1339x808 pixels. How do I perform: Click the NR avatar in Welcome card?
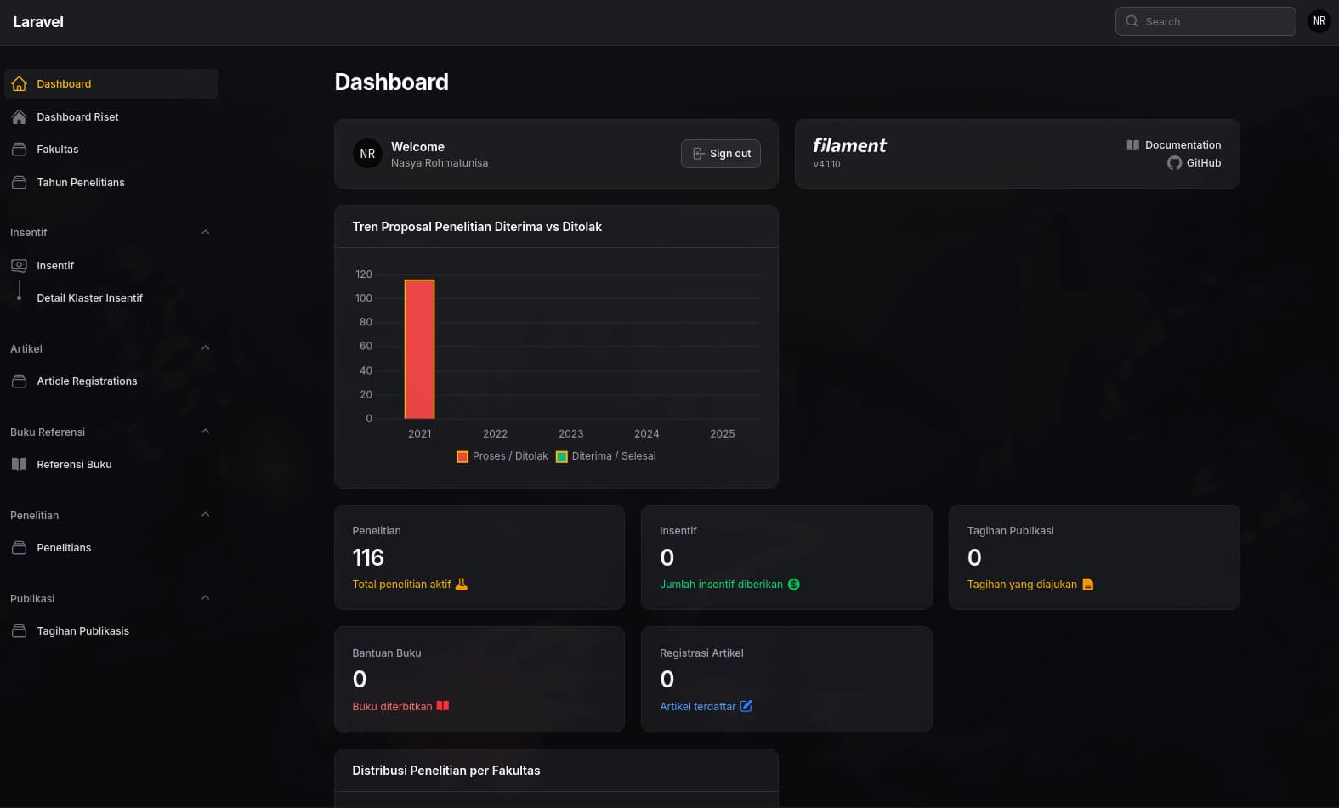[x=367, y=154]
